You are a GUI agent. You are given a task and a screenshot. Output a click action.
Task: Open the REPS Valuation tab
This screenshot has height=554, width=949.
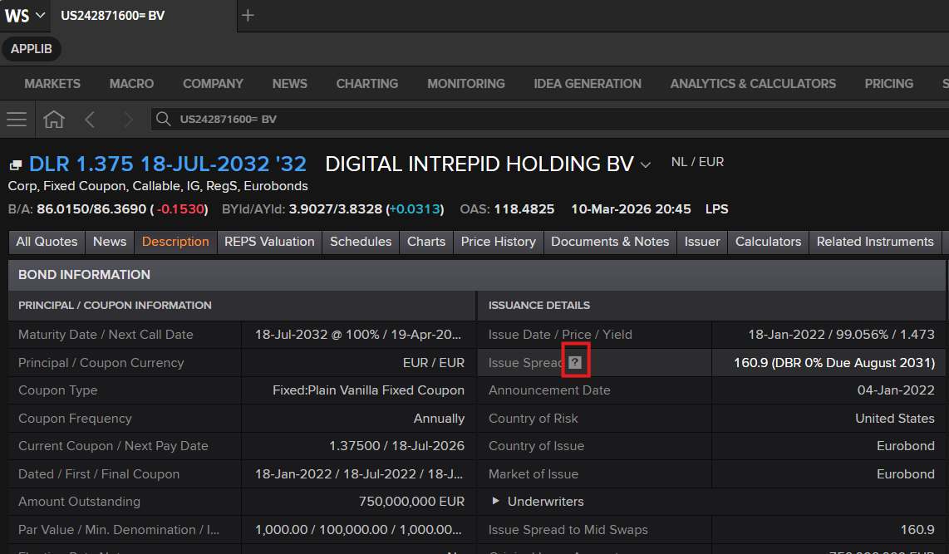tap(269, 242)
